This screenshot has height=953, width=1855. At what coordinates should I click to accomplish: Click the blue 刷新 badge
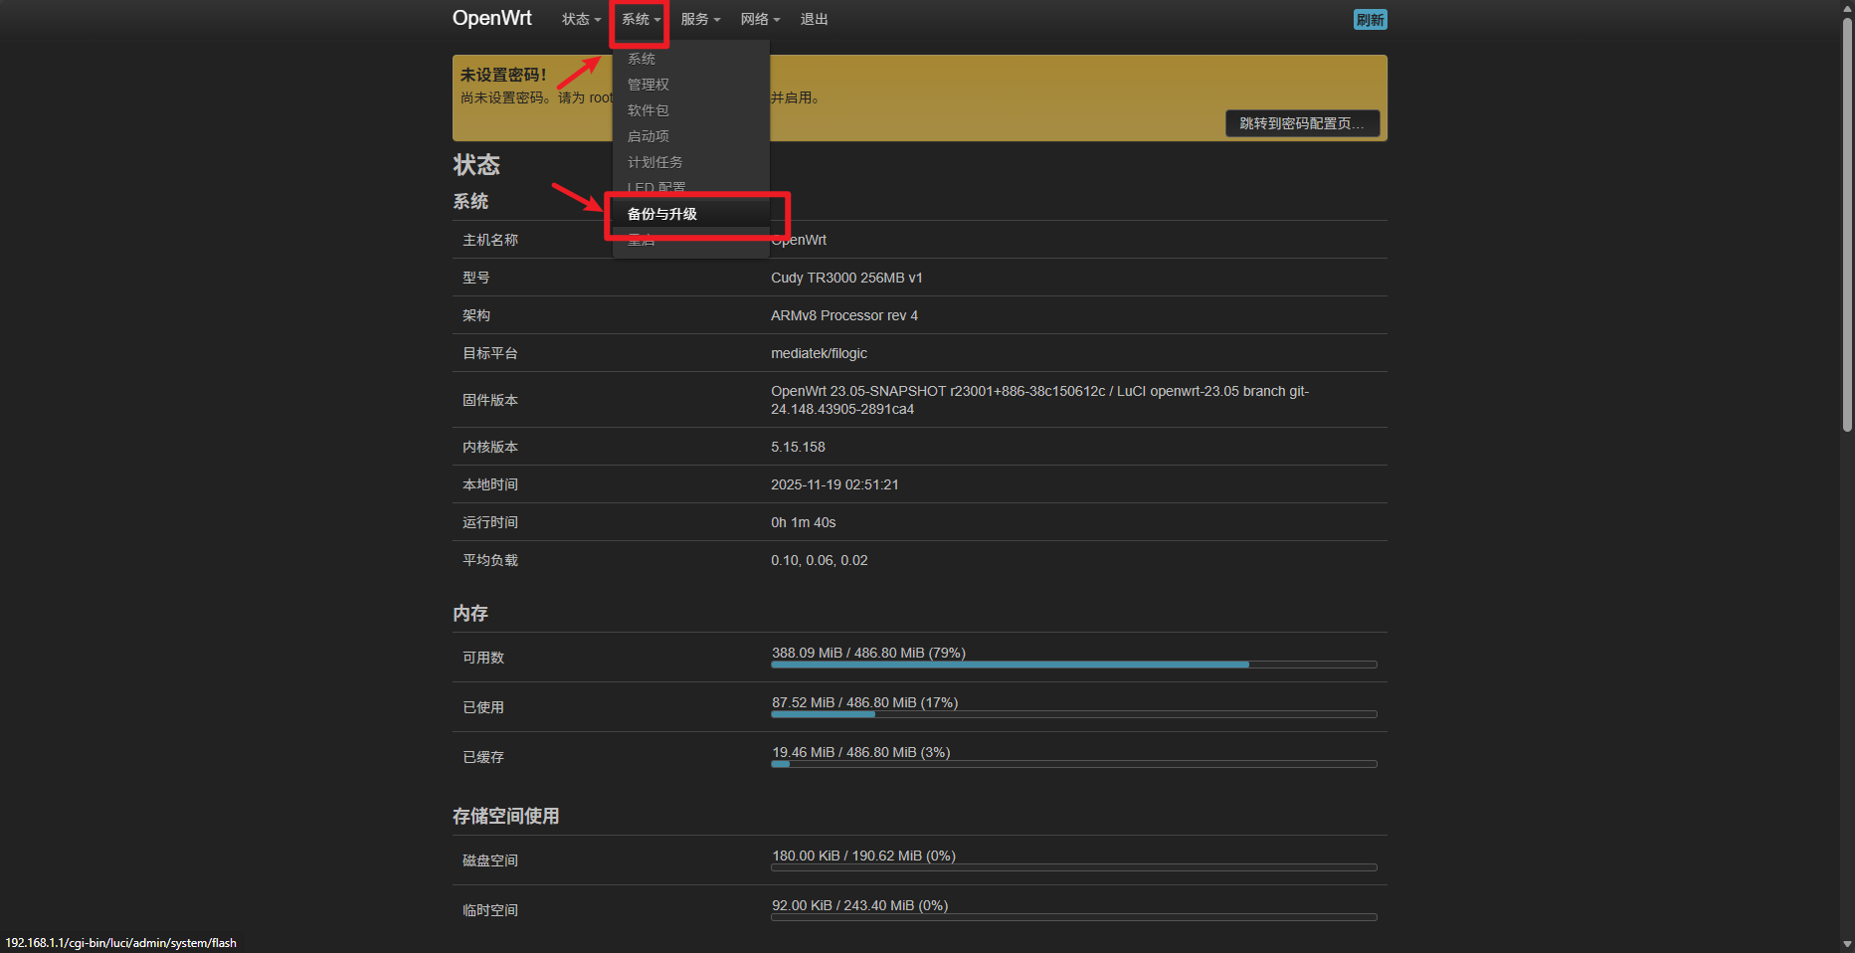(x=1370, y=20)
